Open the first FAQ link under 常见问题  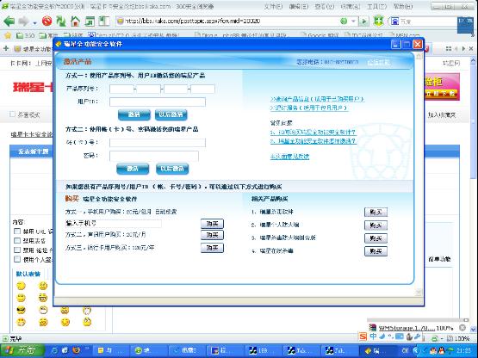(x=313, y=133)
